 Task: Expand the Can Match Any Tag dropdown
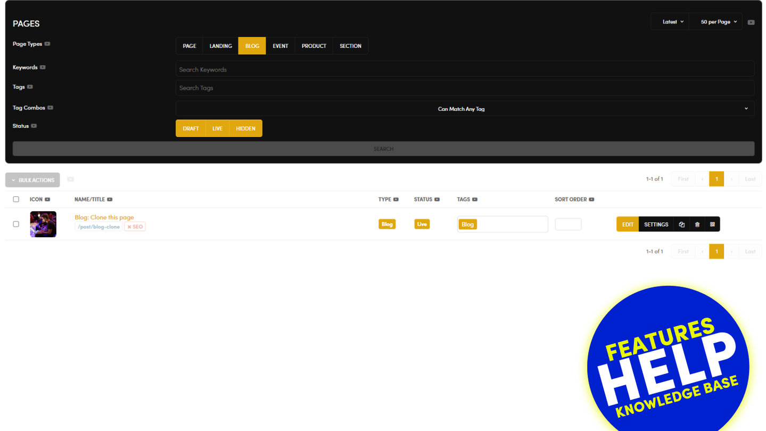pyautogui.click(x=465, y=109)
